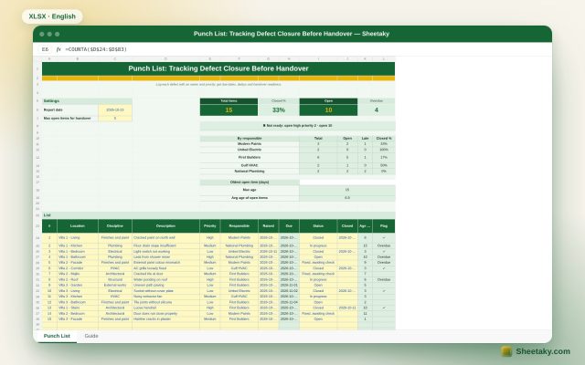This screenshot has width=585, height=365.
Task: Select the 2026-11-04 due date cell
Action: coord(289,302)
